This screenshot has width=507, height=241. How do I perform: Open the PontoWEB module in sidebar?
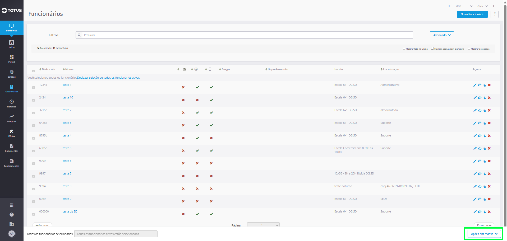click(x=12, y=28)
